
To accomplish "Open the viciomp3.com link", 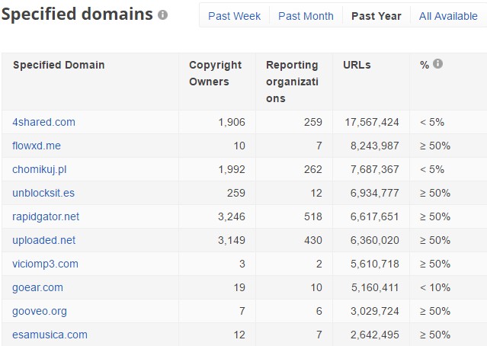I will pos(45,264).
